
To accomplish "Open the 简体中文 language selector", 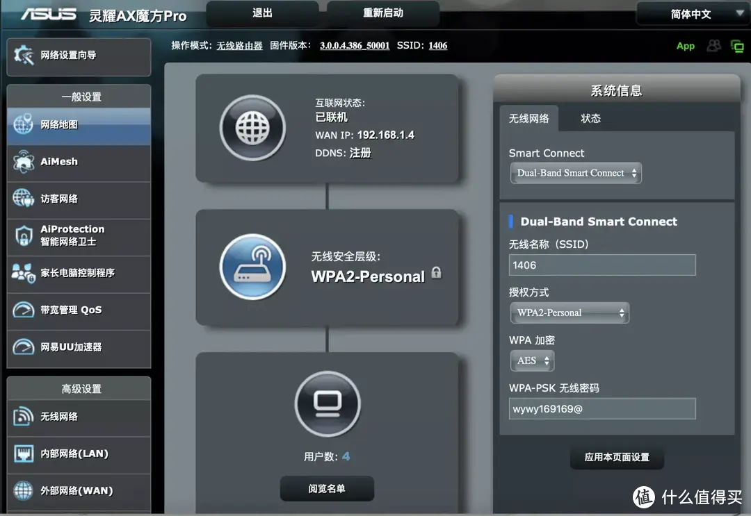I will tap(692, 14).
